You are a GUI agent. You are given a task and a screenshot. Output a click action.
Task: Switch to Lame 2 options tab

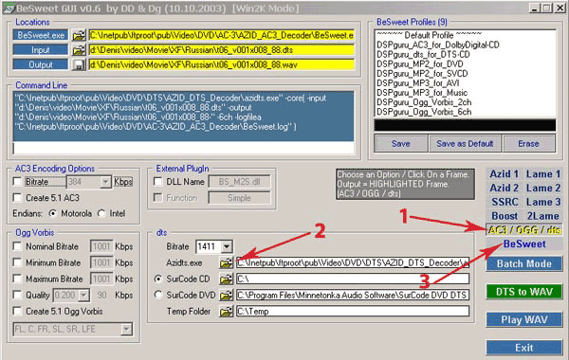[543, 188]
